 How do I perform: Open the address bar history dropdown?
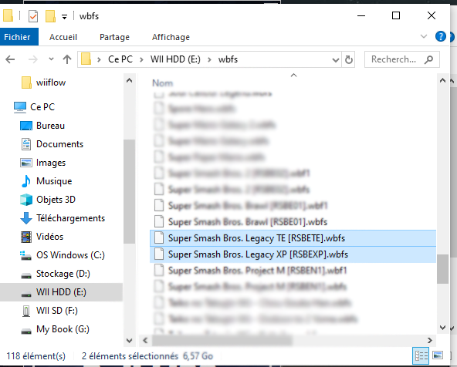pos(336,60)
